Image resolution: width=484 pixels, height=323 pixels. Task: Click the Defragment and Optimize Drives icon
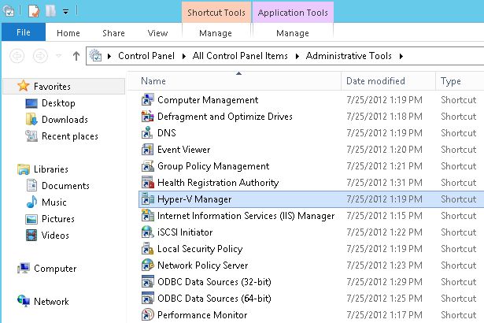(147, 117)
